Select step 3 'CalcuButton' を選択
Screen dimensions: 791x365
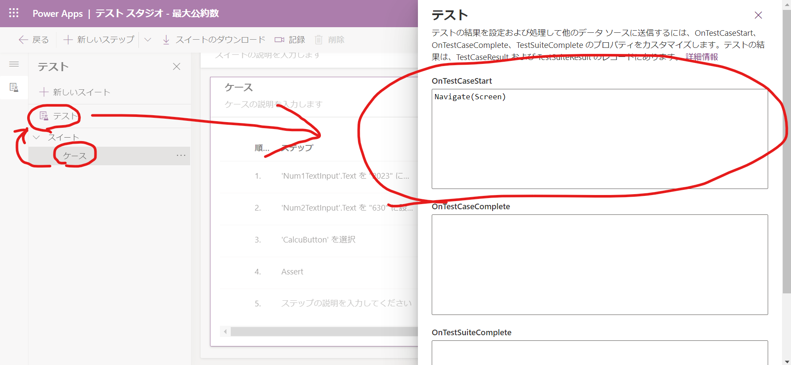point(319,240)
